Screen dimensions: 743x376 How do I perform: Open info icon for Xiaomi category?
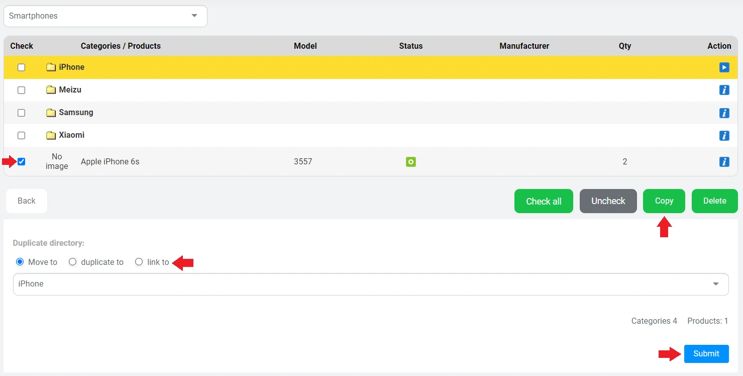724,135
